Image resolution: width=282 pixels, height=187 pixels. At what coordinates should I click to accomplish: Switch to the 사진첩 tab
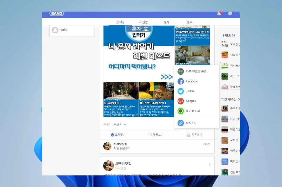click(143, 22)
